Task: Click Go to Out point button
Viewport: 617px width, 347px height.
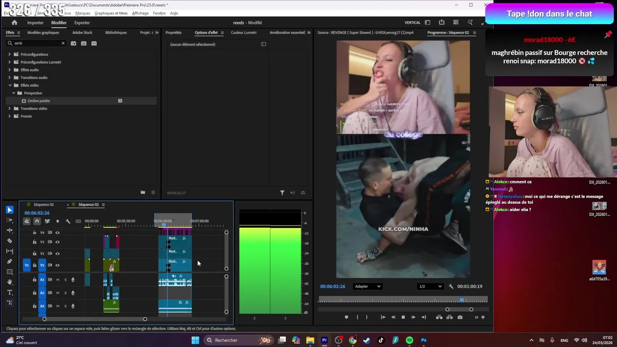Action: [424, 317]
